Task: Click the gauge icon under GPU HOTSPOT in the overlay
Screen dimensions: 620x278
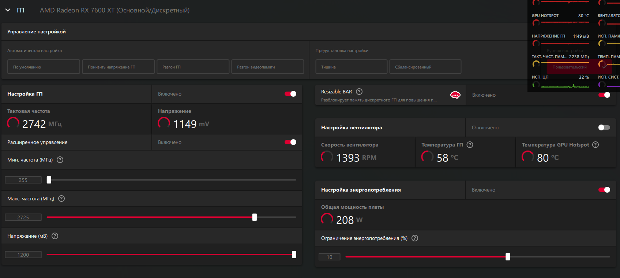Action: point(536,23)
